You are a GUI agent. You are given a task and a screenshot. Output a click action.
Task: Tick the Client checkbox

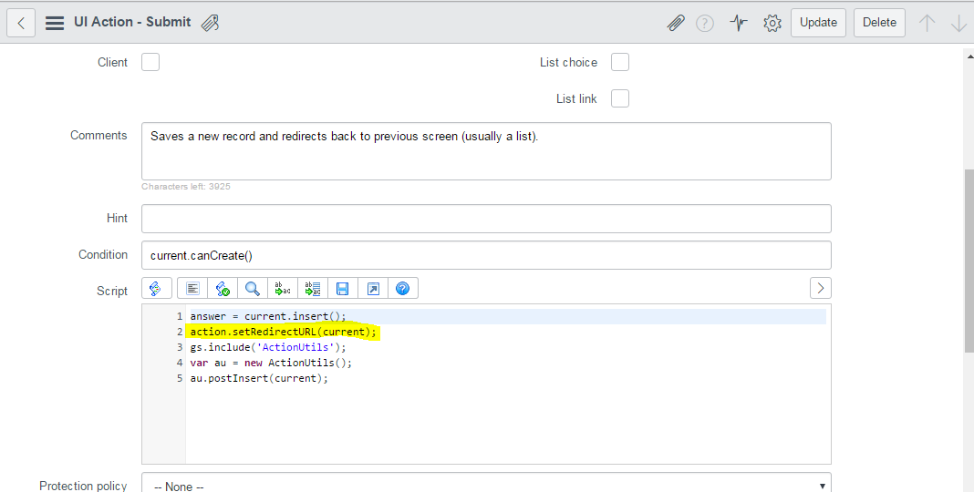point(150,62)
